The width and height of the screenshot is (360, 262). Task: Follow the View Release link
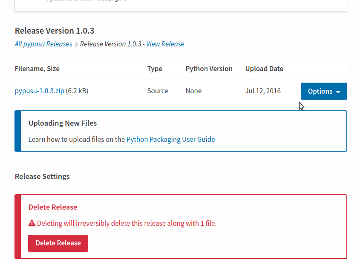tap(165, 44)
